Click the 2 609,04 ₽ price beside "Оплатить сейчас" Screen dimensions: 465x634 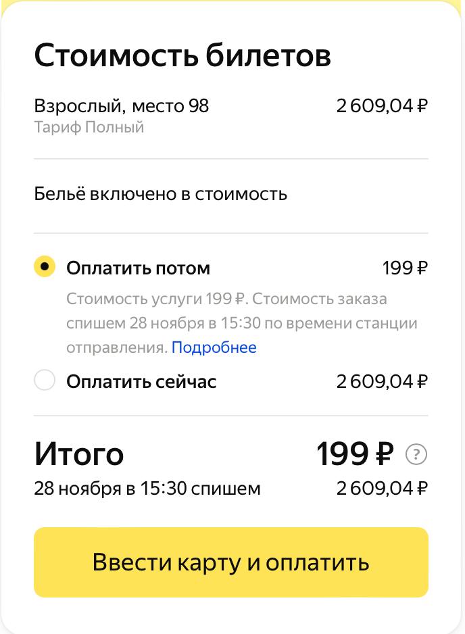382,382
